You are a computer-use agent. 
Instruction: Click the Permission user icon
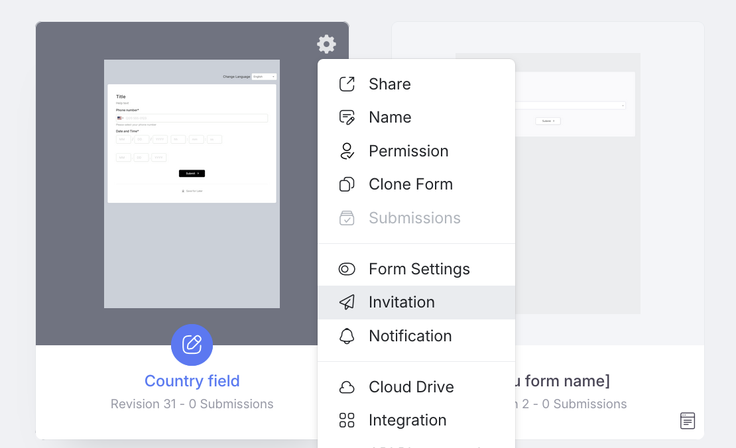(347, 151)
